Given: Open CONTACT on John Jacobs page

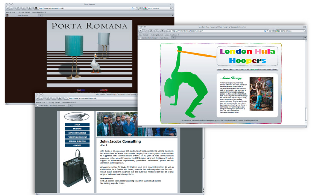Looking at the screenshot, I should point(77,145).
